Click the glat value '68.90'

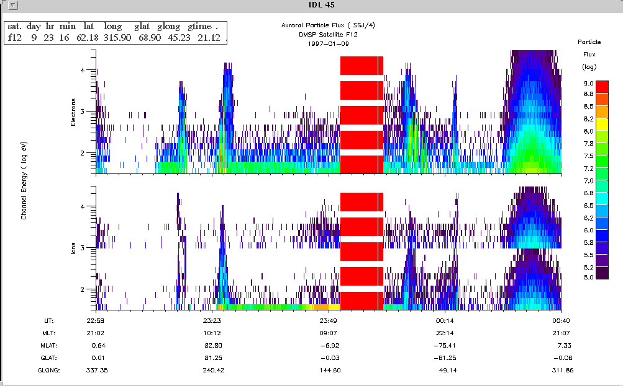click(x=150, y=38)
